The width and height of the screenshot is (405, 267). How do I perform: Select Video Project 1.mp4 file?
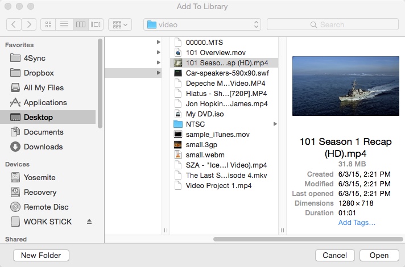click(x=224, y=186)
